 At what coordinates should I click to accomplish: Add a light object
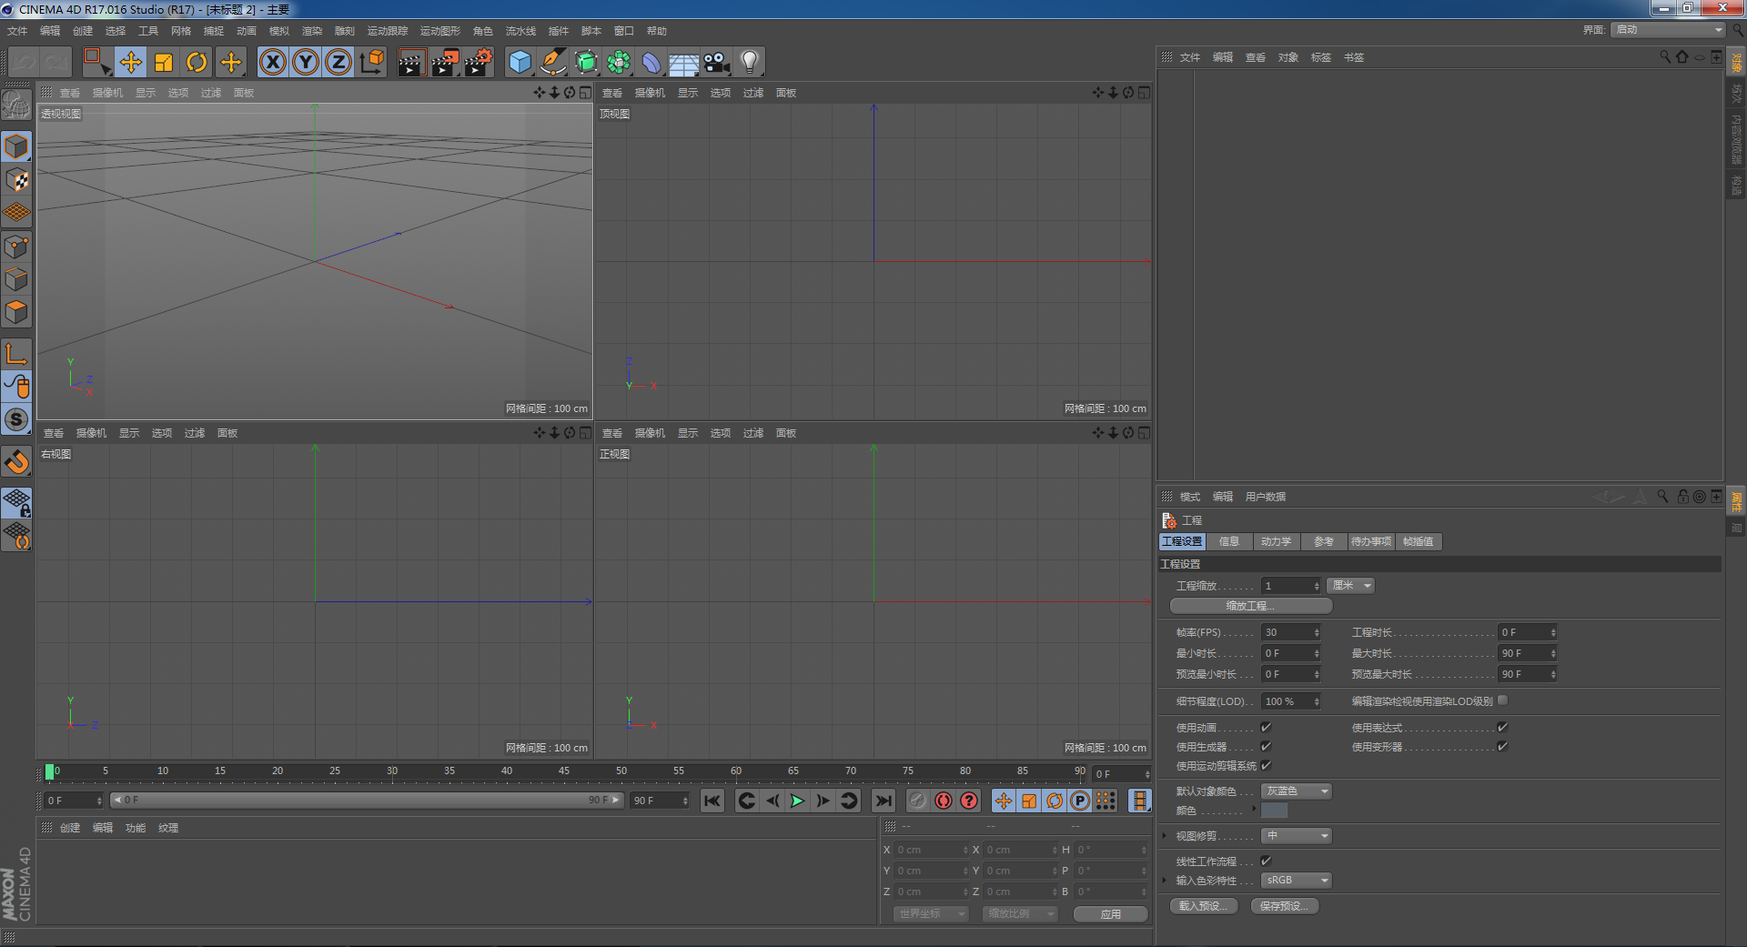pyautogui.click(x=750, y=62)
